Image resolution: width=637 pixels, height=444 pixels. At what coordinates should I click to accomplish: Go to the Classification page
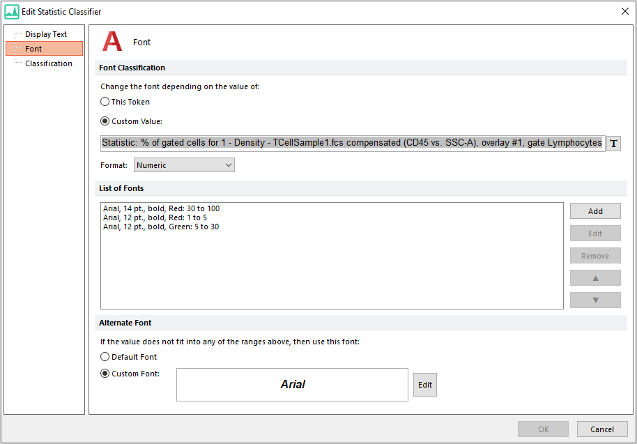click(x=49, y=63)
